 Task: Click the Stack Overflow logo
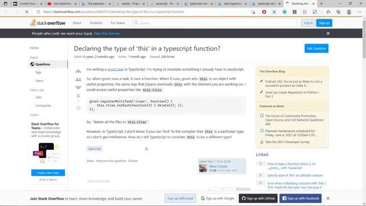[47, 23]
